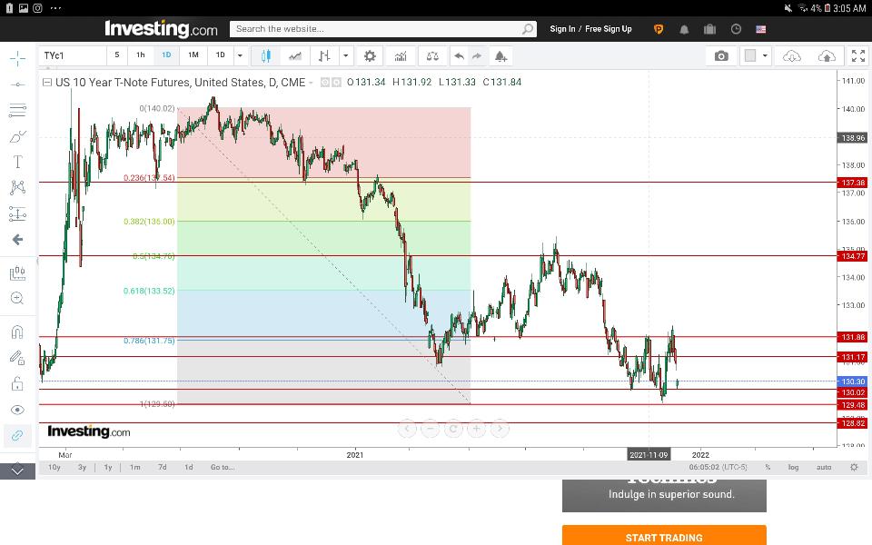
Task: Select the brush drawing tool
Action: (x=17, y=136)
